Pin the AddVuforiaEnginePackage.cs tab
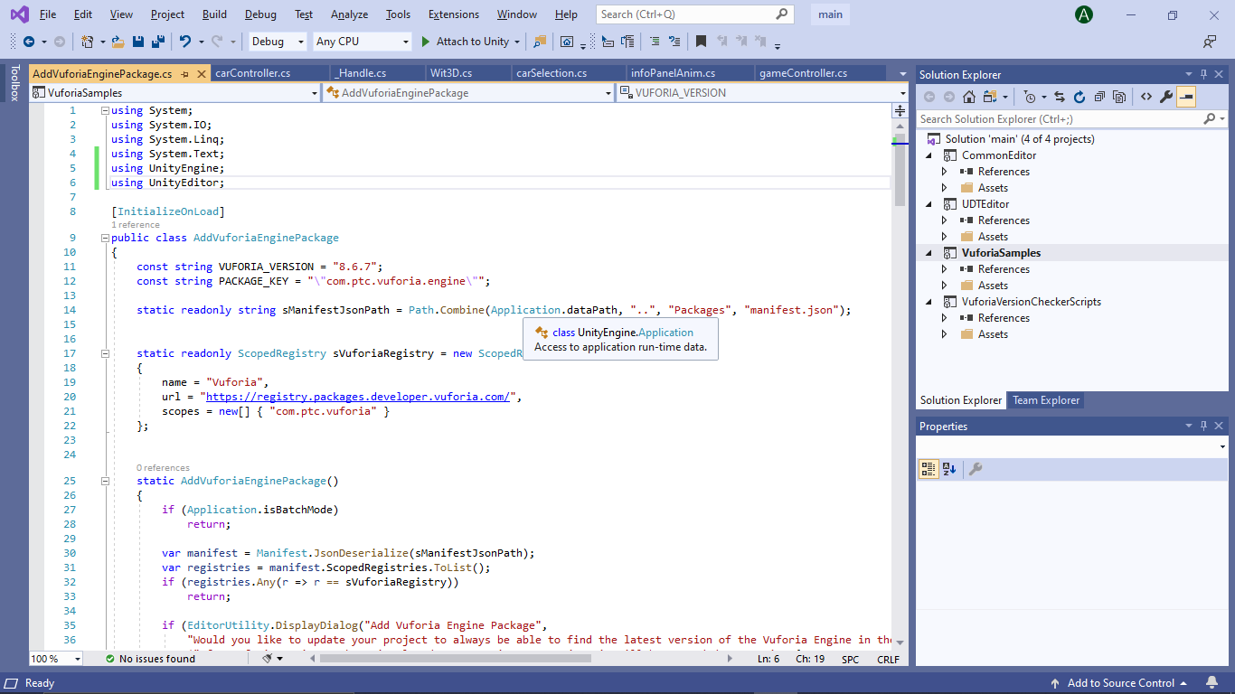1235x694 pixels. coord(184,74)
